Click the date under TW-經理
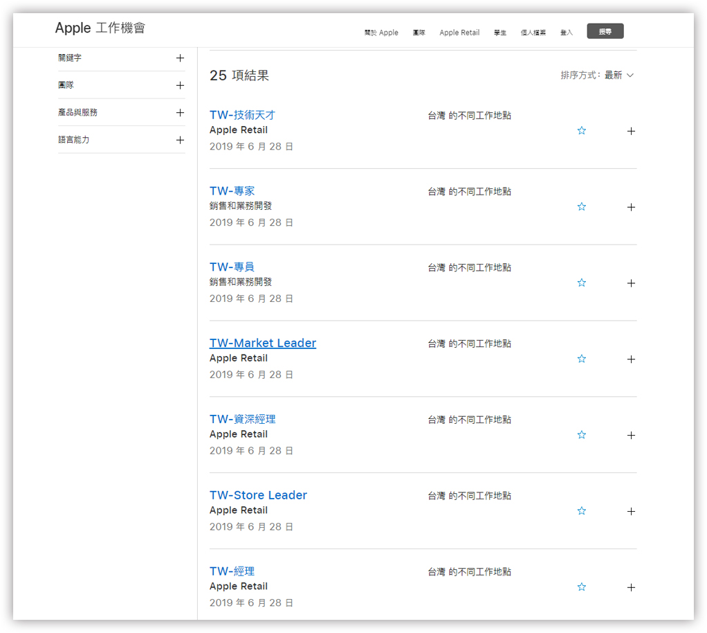 (x=251, y=603)
